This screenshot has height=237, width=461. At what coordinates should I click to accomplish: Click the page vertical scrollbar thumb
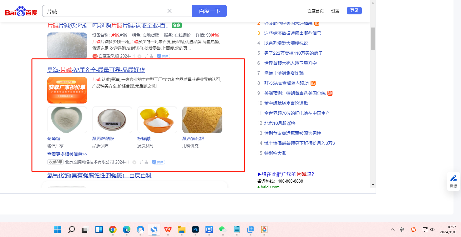click(x=373, y=39)
